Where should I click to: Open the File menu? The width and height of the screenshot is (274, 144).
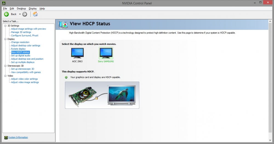[x=5, y=8]
